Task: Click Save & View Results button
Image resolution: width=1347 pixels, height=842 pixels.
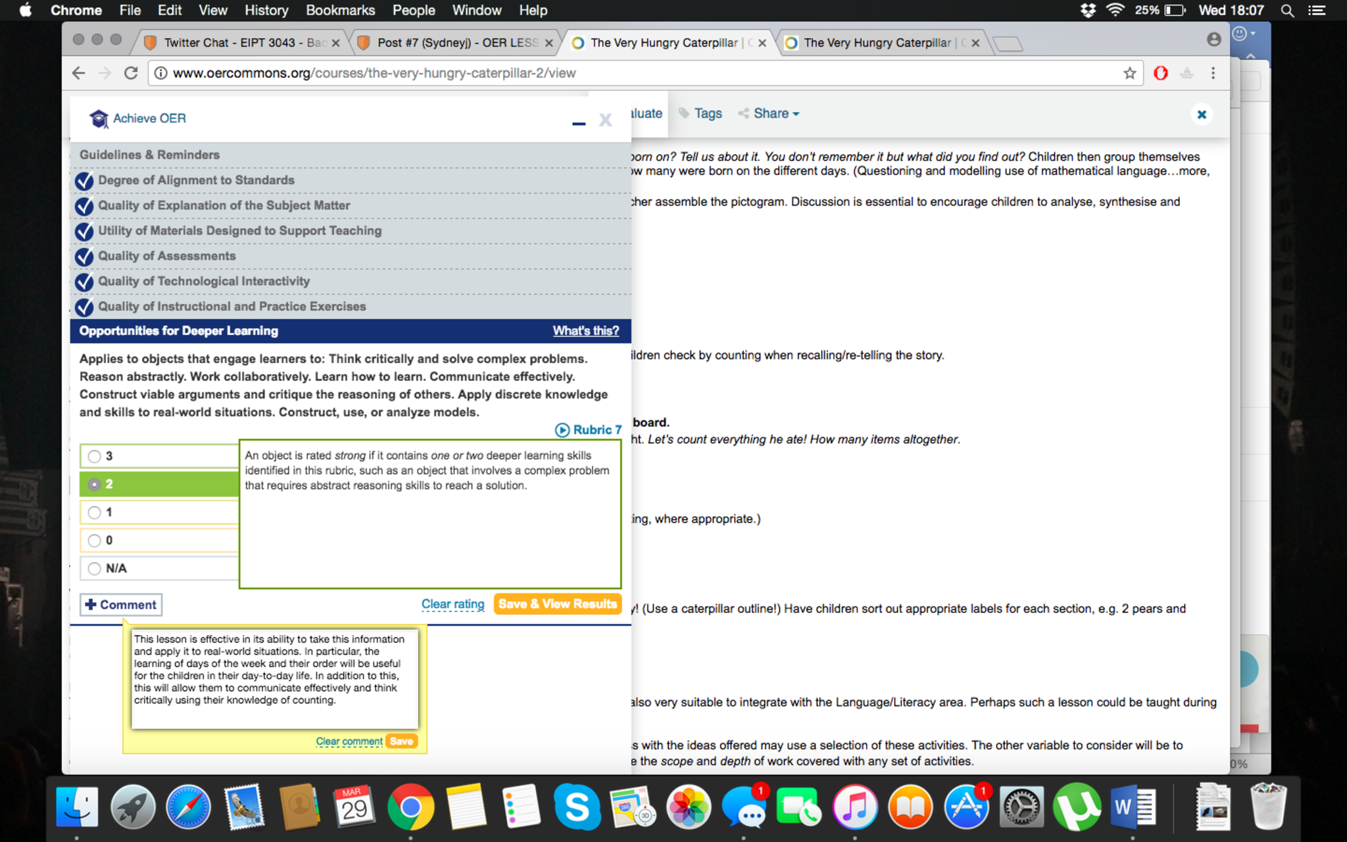Action: tap(557, 604)
